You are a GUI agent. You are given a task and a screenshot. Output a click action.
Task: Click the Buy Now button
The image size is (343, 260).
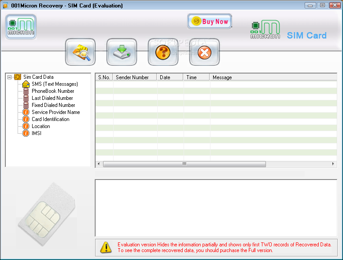pos(210,21)
